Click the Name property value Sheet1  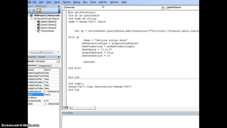pyautogui.click(x=51, y=95)
